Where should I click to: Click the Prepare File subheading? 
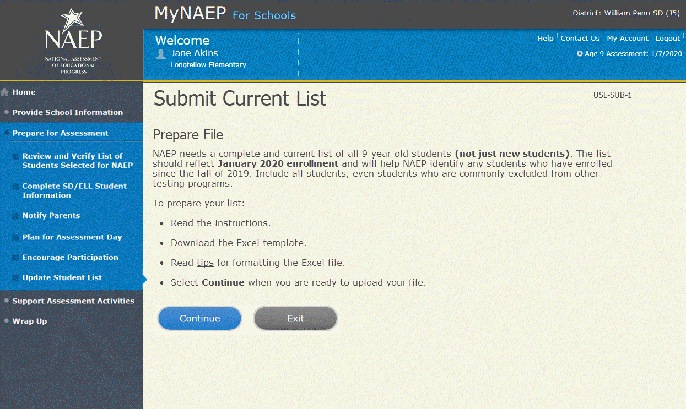pos(188,135)
